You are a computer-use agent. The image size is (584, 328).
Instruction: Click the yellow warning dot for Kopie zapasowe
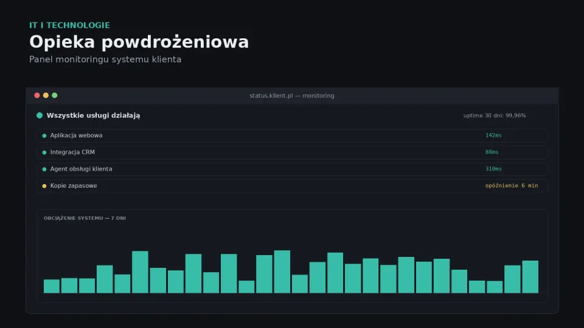pos(44,186)
